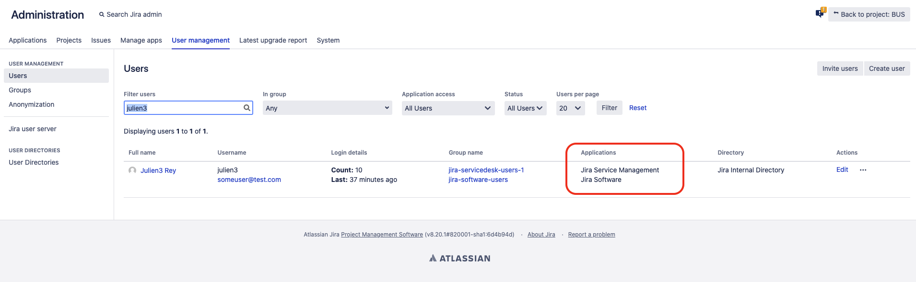The height and width of the screenshot is (282, 916).
Task: Click the julien3 username text
Action: click(x=227, y=170)
